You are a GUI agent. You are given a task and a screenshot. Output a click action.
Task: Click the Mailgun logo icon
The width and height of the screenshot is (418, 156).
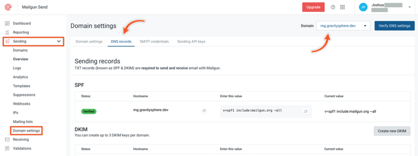(x=8, y=7)
